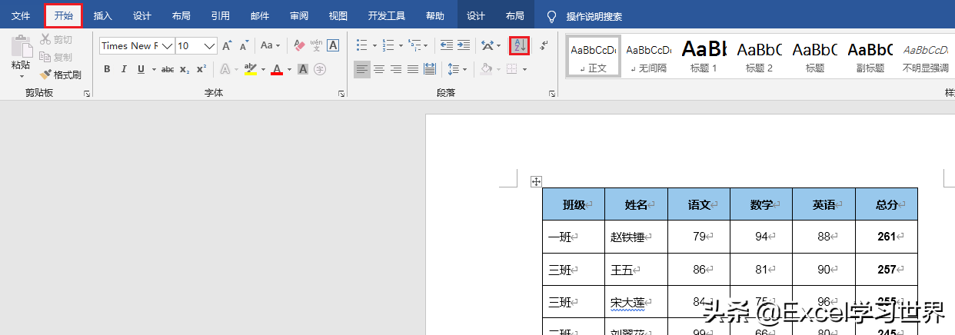This screenshot has height=335, width=955.
Task: Toggle Superscript formatting
Action: pos(201,69)
